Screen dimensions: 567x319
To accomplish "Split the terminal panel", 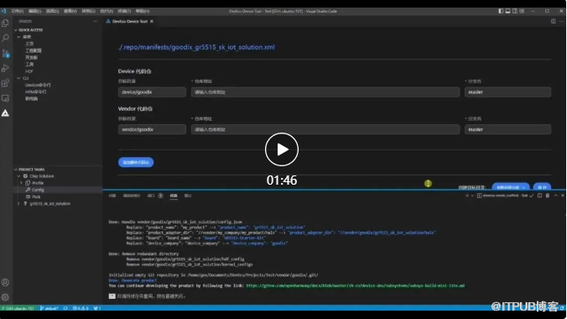I will click(x=539, y=196).
